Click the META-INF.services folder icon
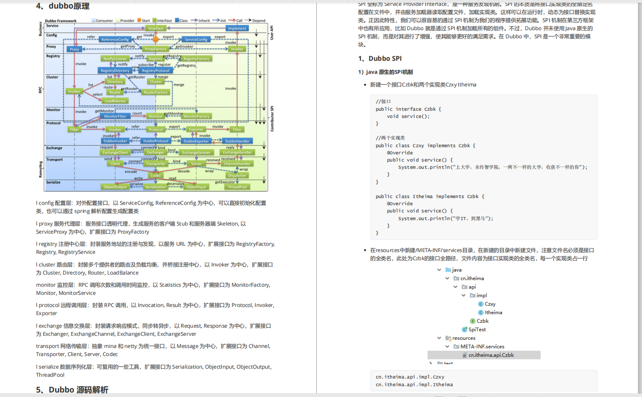642x397 pixels. [x=456, y=347]
